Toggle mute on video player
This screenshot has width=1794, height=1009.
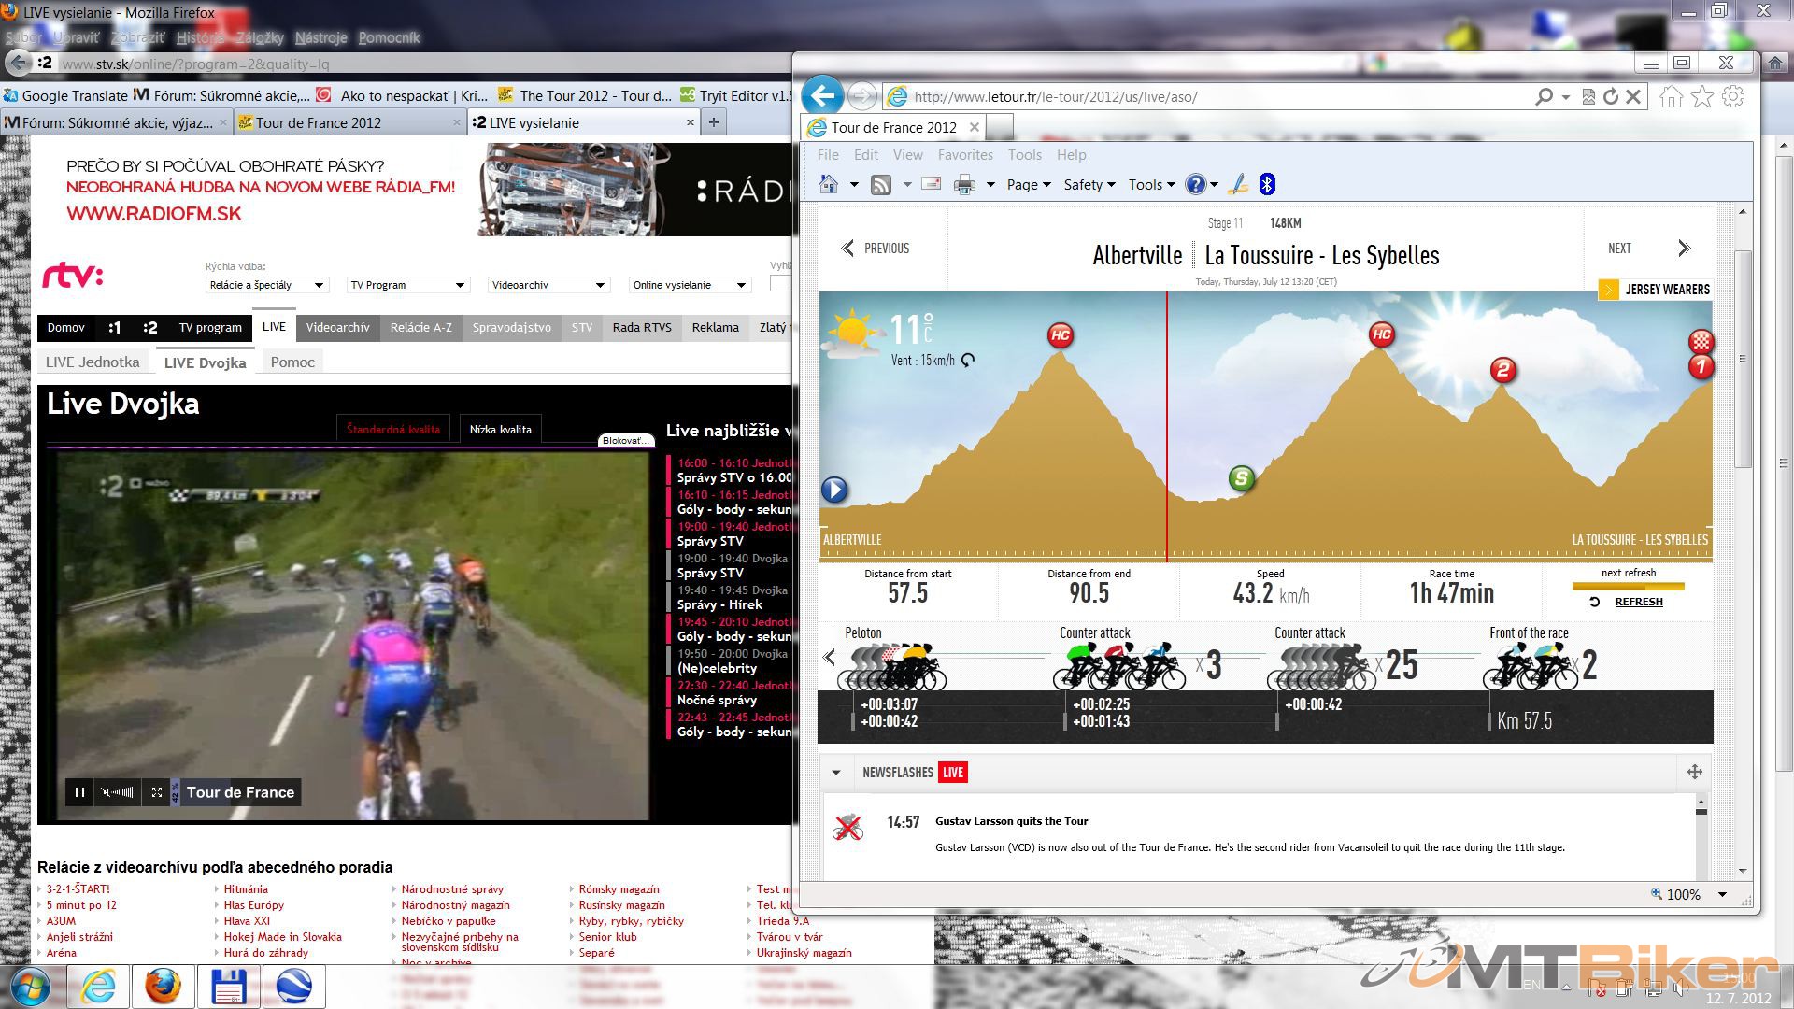[x=106, y=792]
